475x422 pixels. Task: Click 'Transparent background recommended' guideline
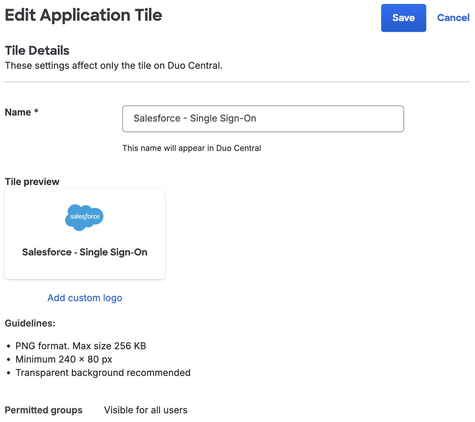103,373
